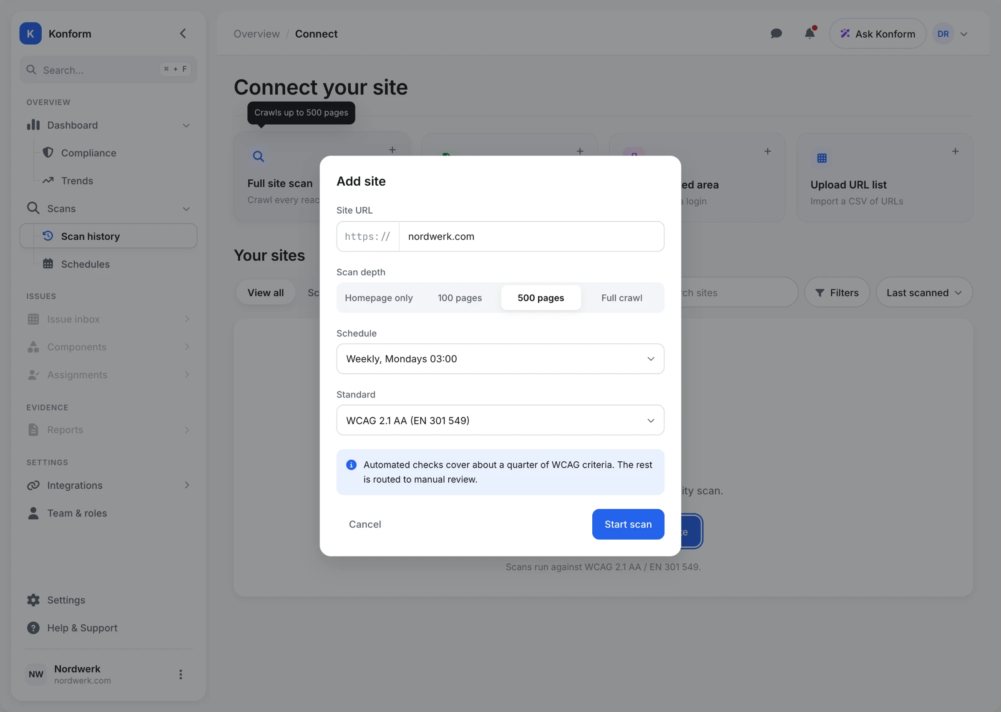The image size is (1001, 712).
Task: Expand Reports chevron
Action: pyautogui.click(x=187, y=430)
